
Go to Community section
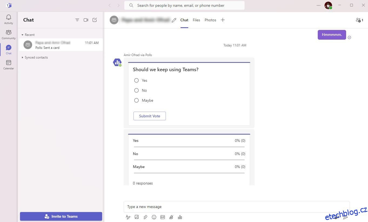click(x=9, y=35)
